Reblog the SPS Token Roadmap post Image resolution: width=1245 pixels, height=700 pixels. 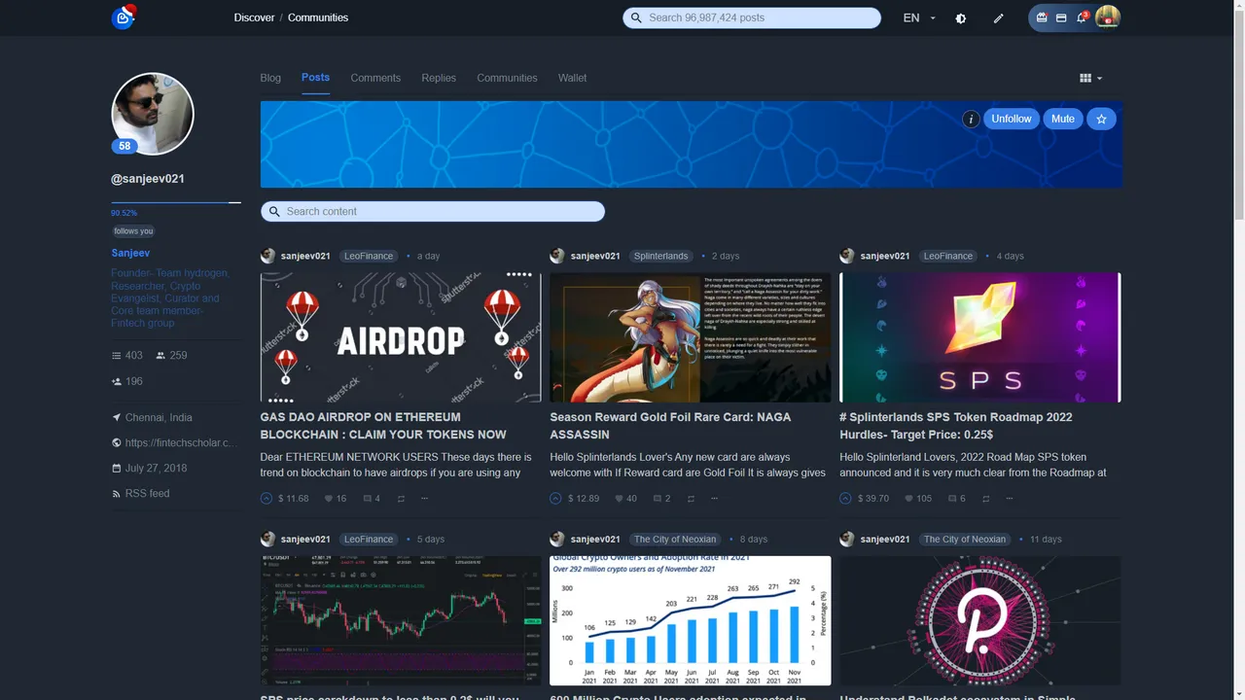click(x=985, y=498)
